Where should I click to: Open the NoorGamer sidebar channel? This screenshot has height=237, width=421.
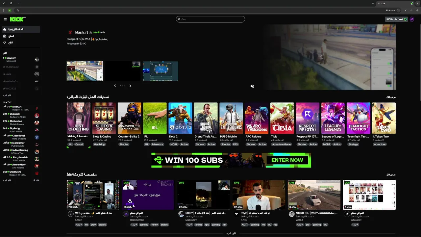(21, 144)
